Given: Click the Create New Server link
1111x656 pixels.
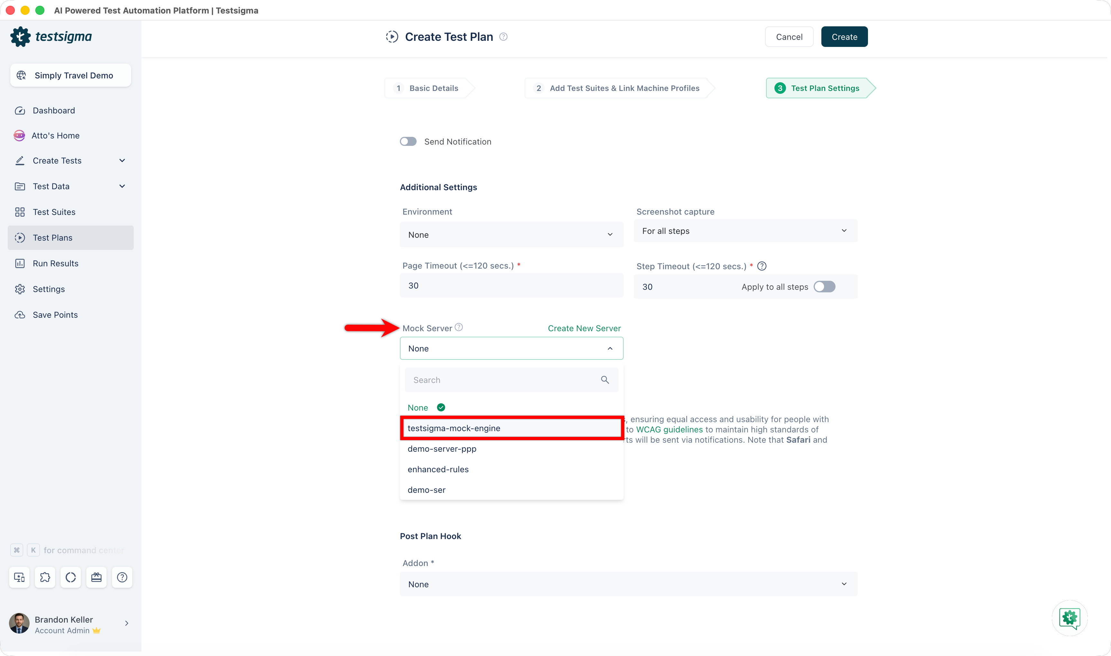Looking at the screenshot, I should [584, 328].
